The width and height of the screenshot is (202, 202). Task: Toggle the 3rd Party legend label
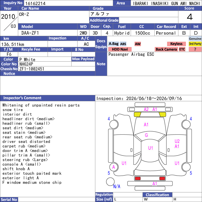[x=195, y=44]
